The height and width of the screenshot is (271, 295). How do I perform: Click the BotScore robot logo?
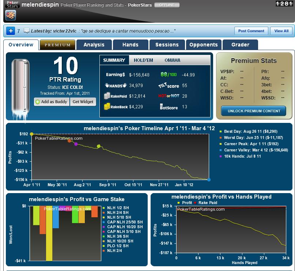coord(169,107)
